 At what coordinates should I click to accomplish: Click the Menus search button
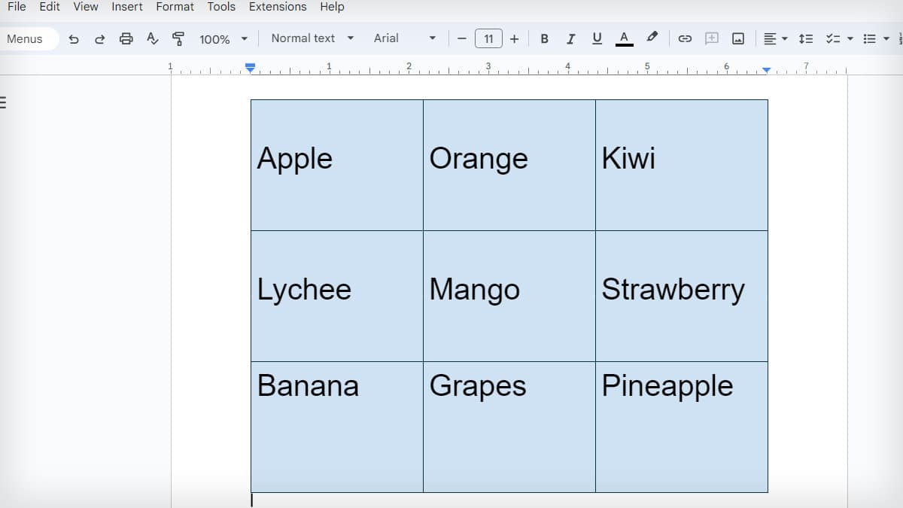[x=25, y=38]
